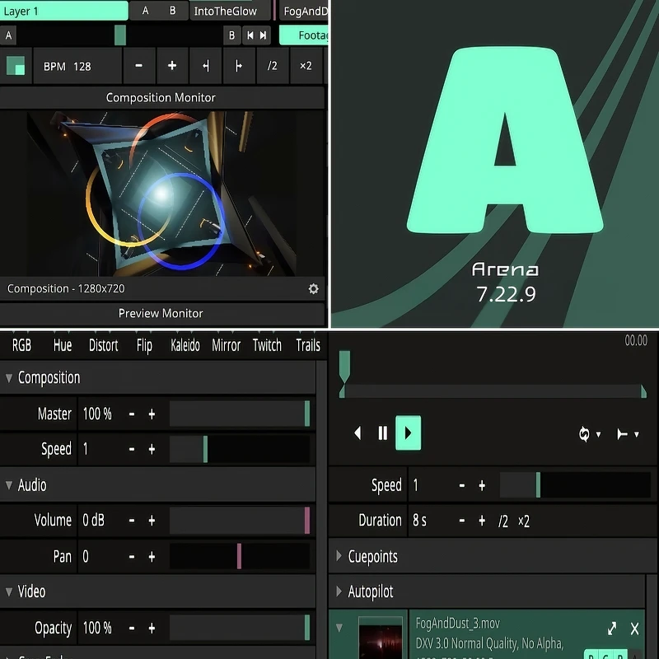Increase clip Speed with plus in transport panel
Screen dimensions: 659x659
[482, 485]
